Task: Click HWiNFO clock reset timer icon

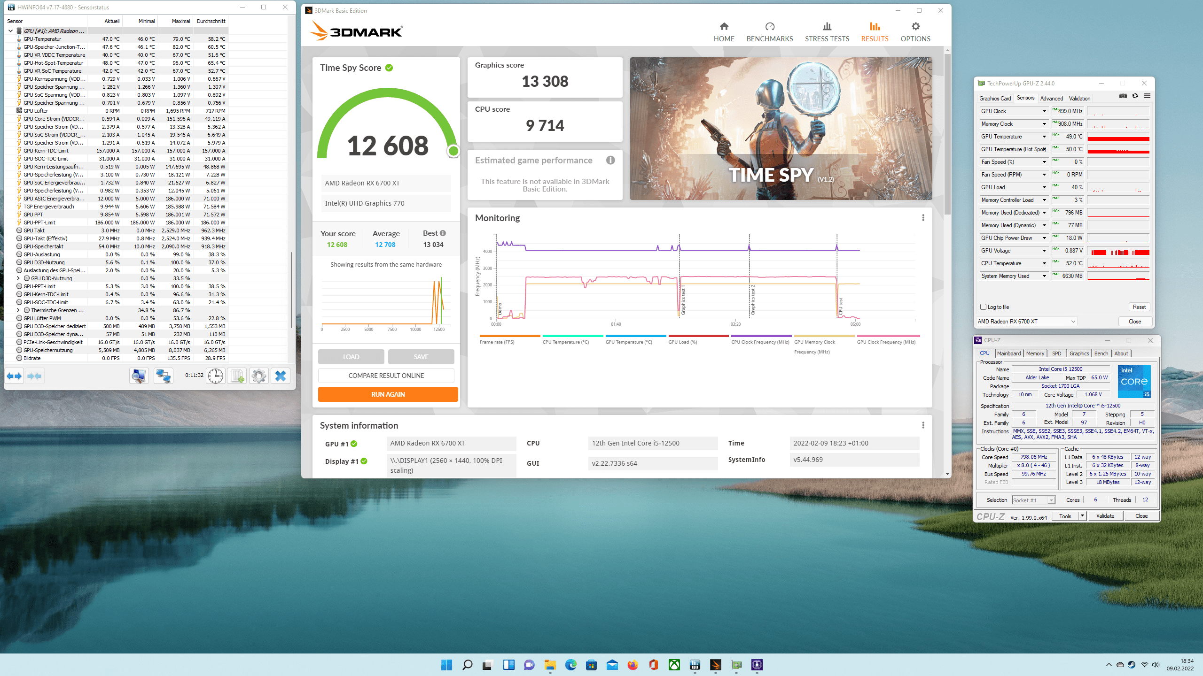Action: pos(216,376)
